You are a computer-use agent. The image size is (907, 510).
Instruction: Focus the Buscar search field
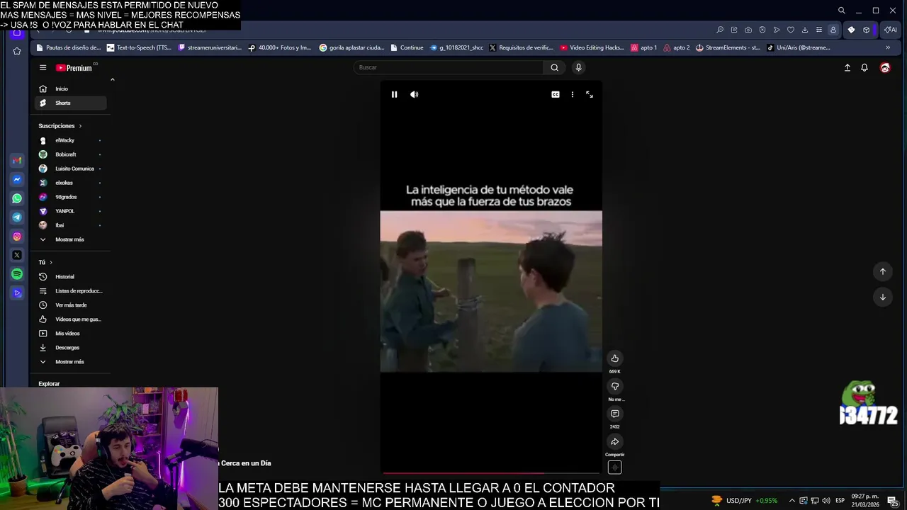448,67
